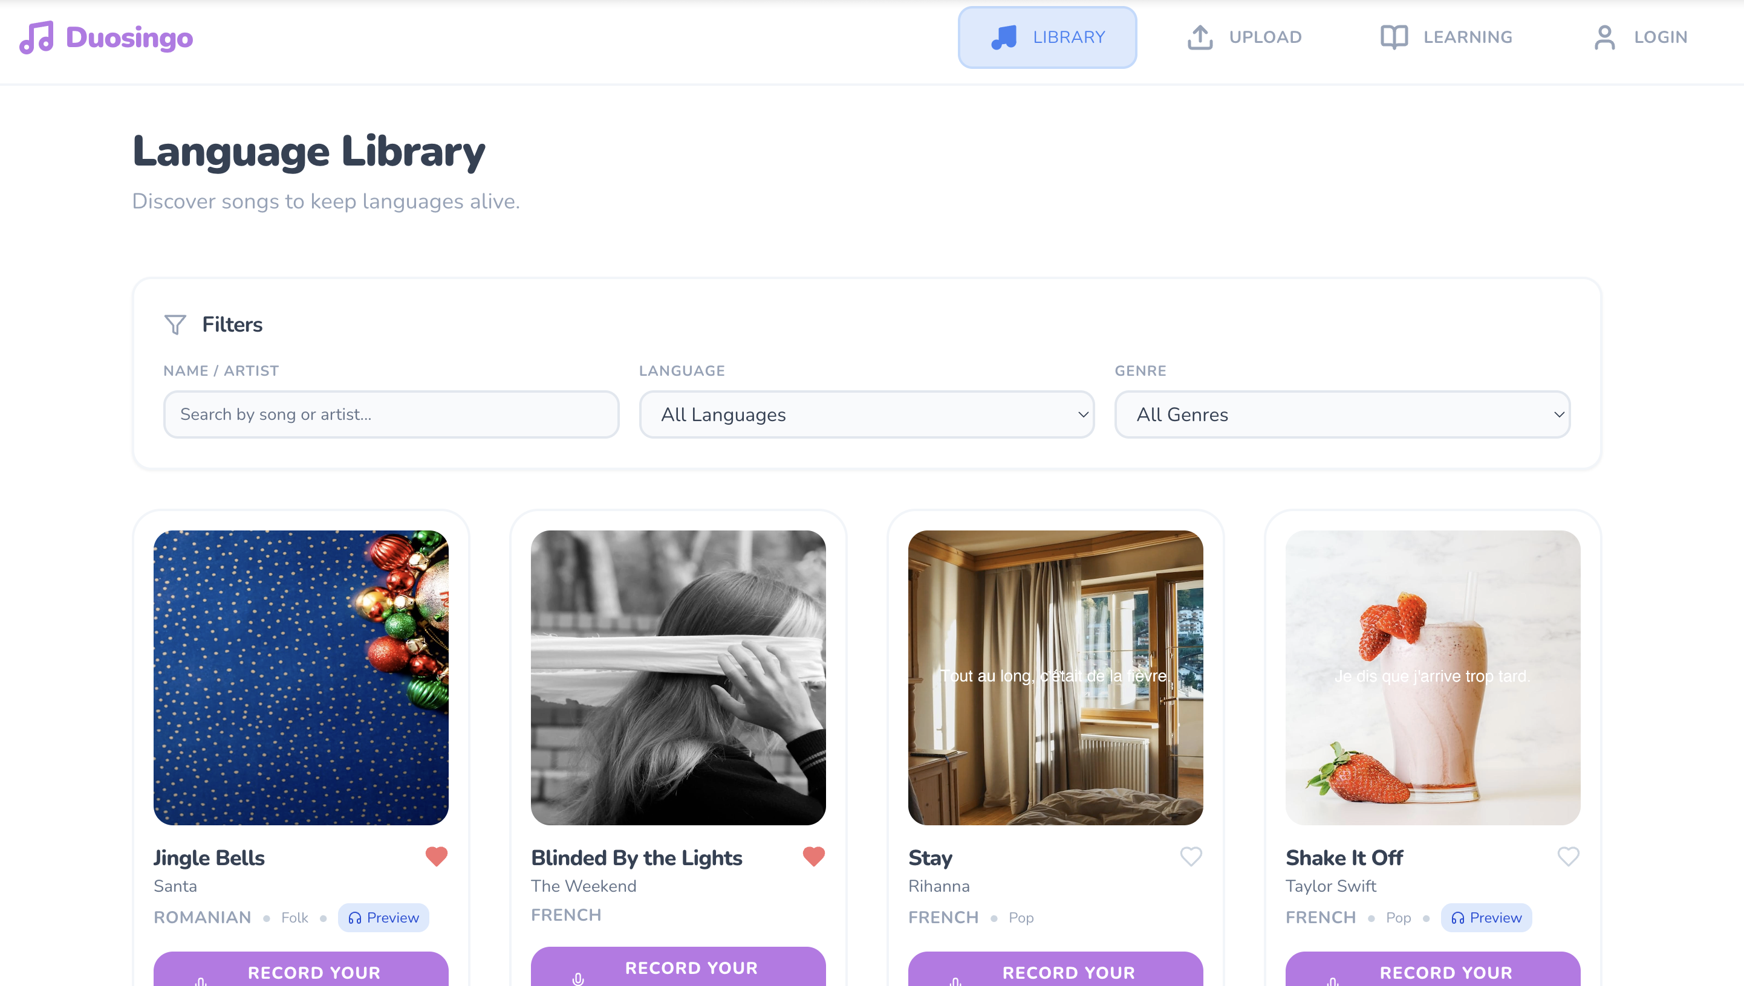Unfavorite Jingle Bells with the red heart

437,857
